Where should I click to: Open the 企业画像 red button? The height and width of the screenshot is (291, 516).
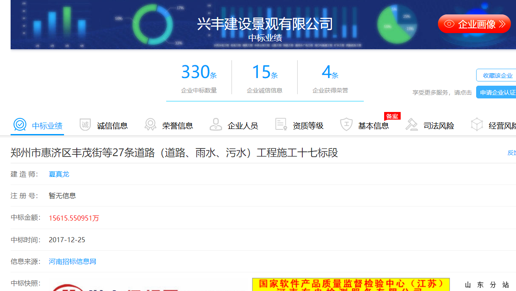click(474, 24)
